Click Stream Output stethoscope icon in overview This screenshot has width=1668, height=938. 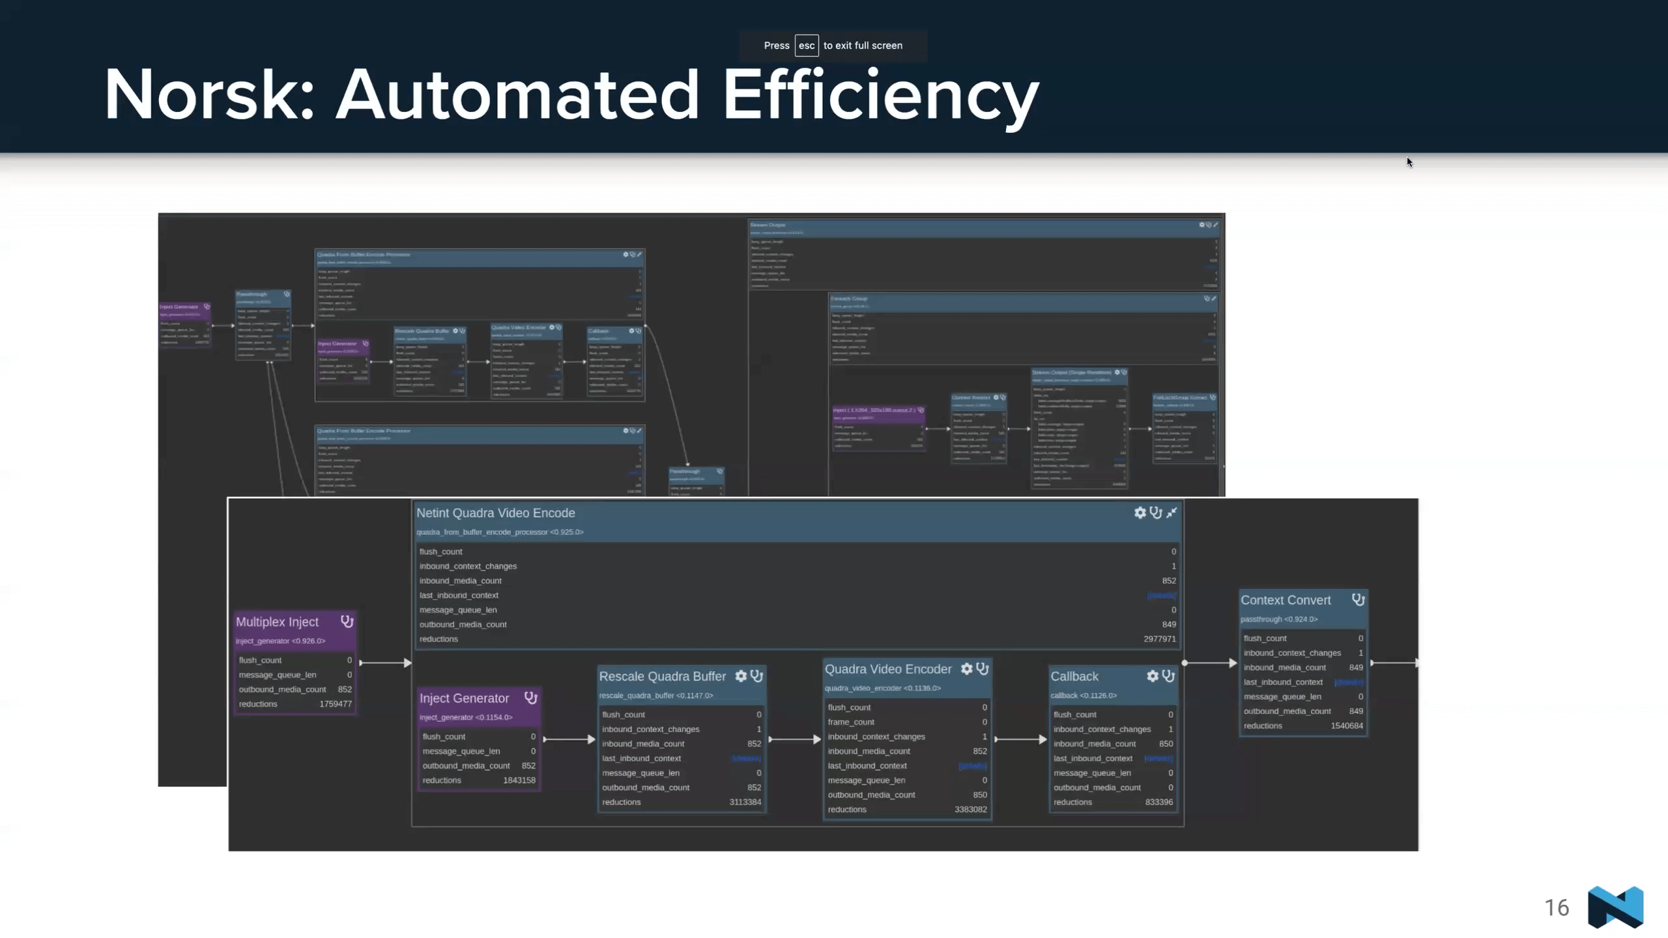pyautogui.click(x=1209, y=225)
